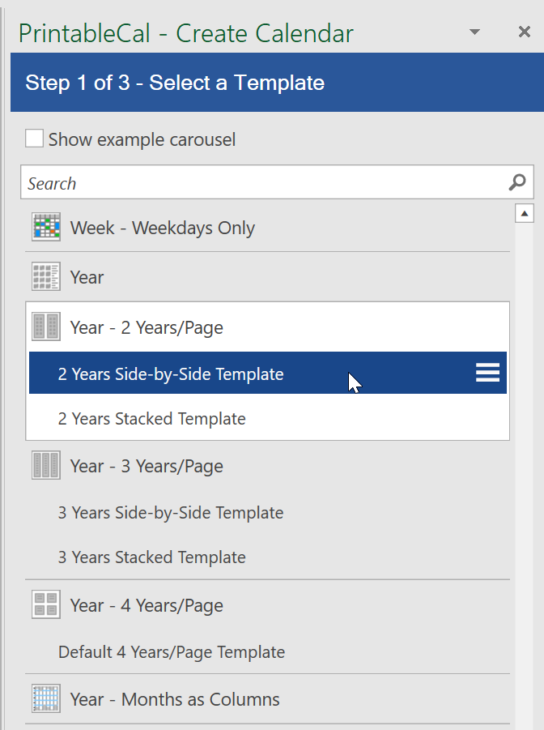This screenshot has width=544, height=730.
Task: Enable the Show example carousel checkbox
Action: (35, 139)
